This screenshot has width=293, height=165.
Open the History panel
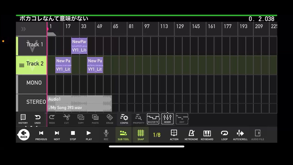(23, 119)
